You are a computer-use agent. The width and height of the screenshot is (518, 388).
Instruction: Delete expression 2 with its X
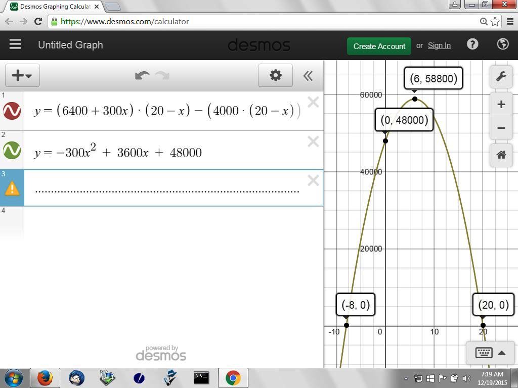pyautogui.click(x=313, y=141)
